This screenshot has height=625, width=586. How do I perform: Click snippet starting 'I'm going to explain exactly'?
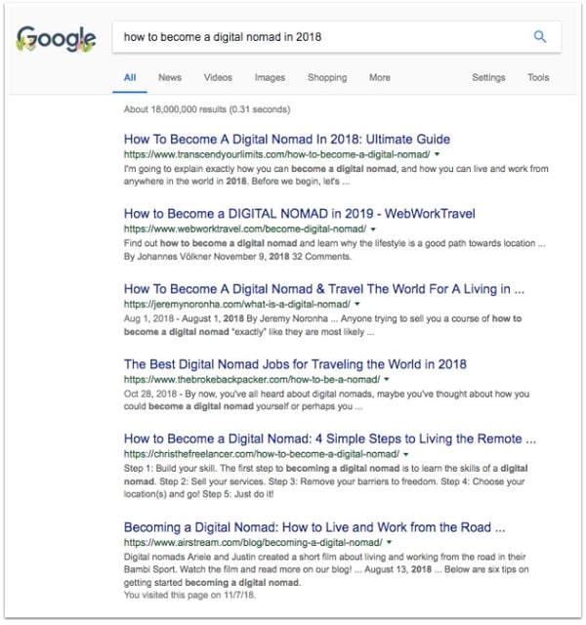tap(336, 175)
